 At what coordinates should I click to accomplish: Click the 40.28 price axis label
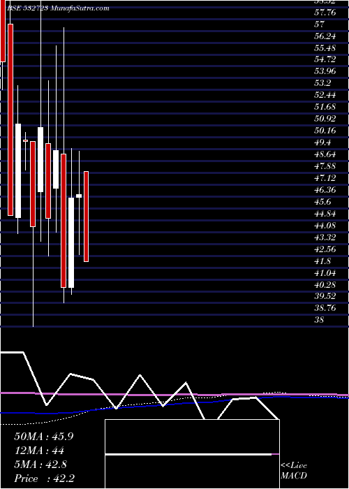point(326,285)
